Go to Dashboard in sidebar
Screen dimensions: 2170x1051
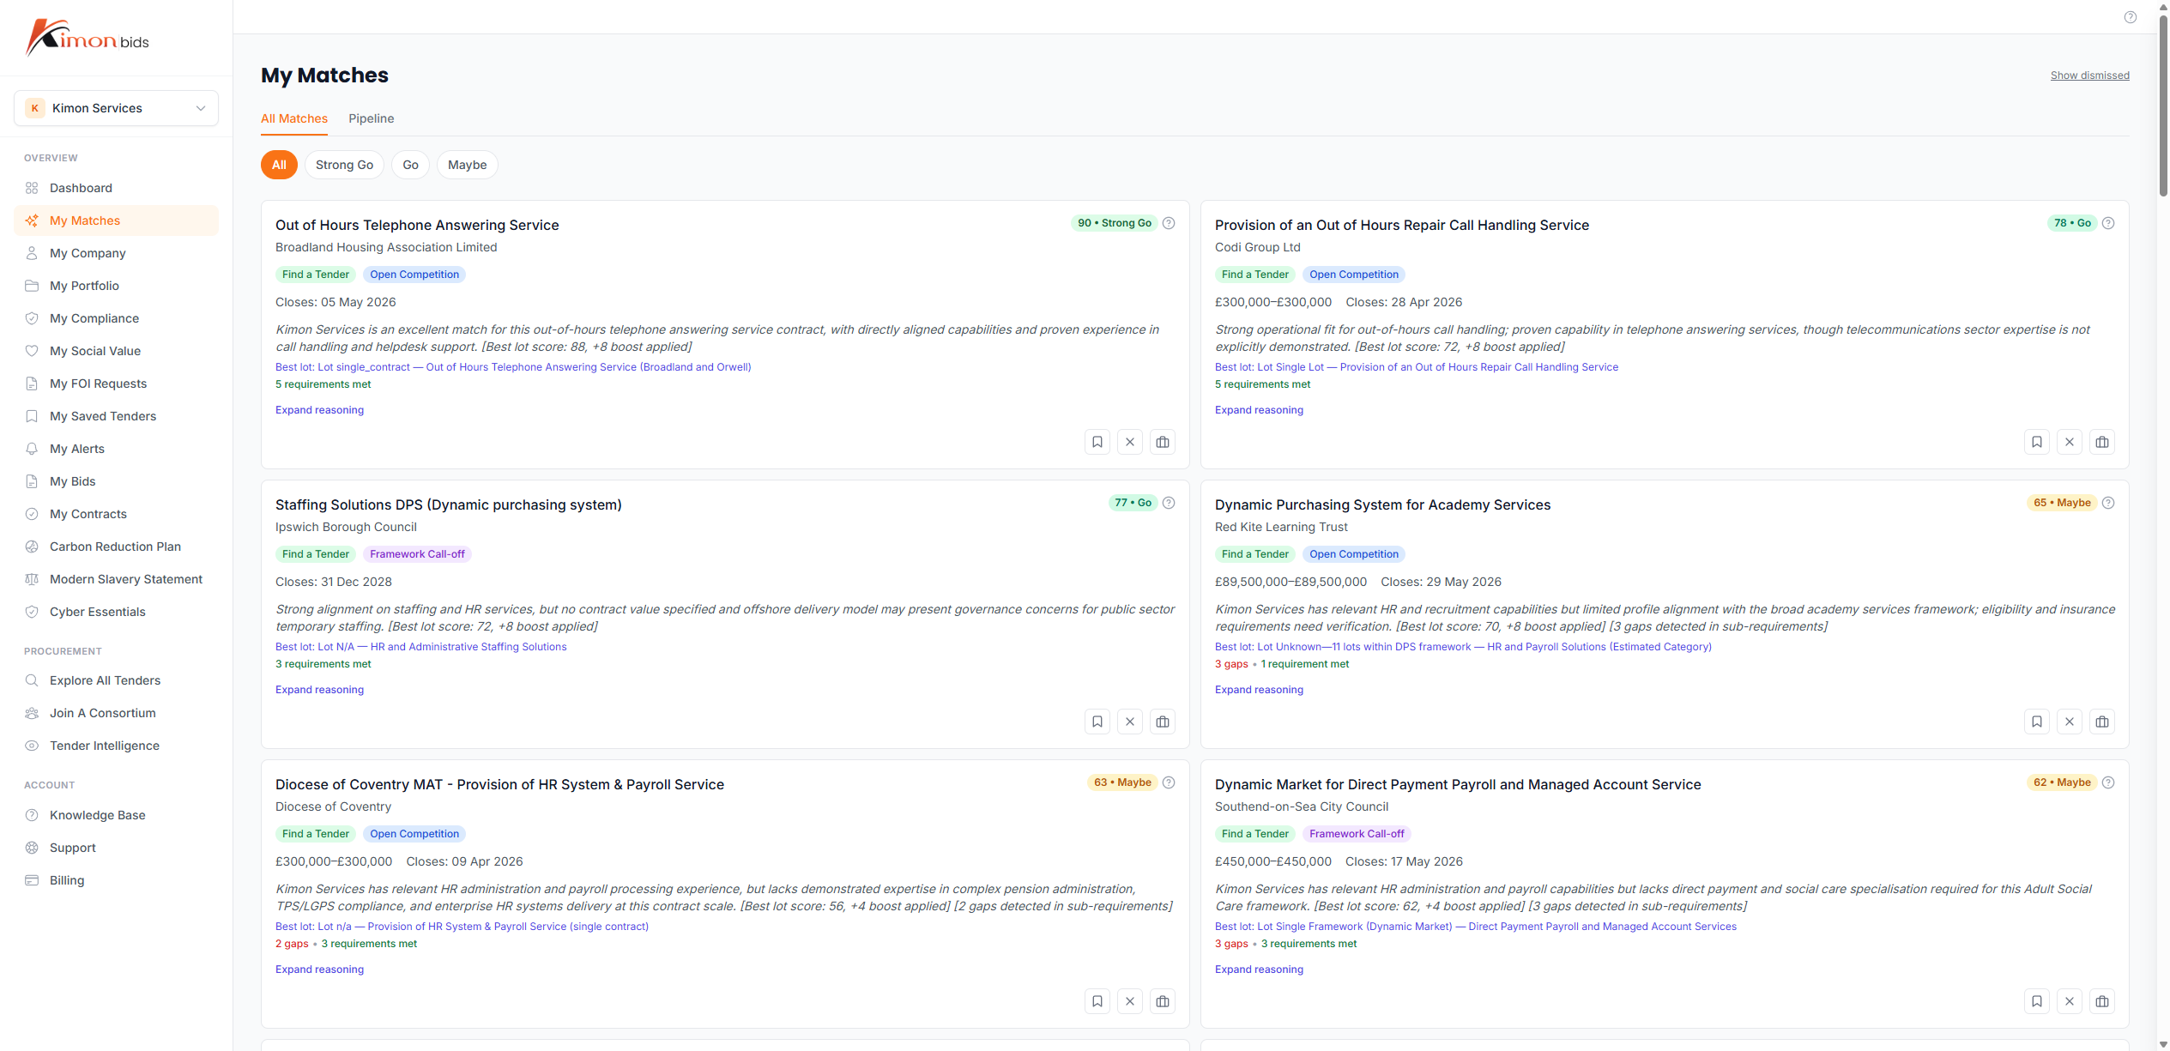pos(116,188)
